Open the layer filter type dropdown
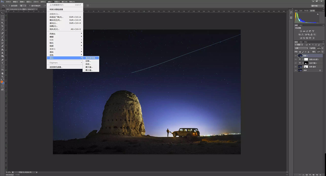The height and width of the screenshot is (176, 326). point(299,45)
